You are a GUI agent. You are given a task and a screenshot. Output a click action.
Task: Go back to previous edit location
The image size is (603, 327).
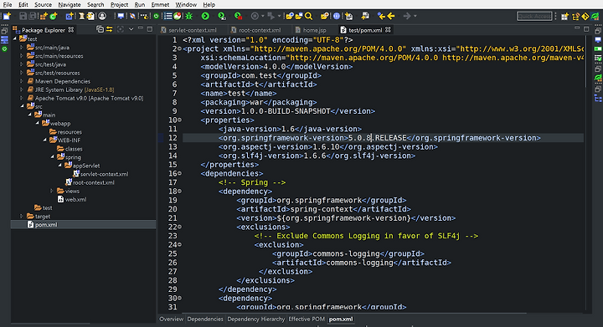click(381, 16)
